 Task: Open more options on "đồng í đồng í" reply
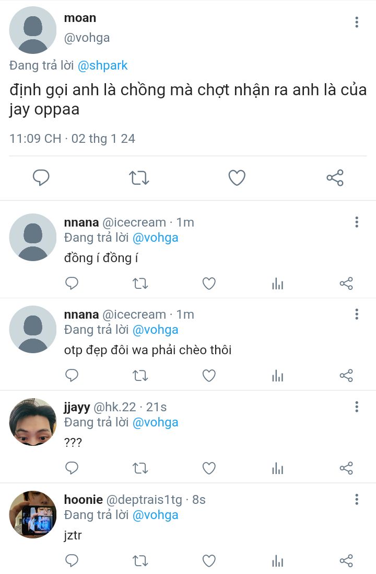[x=357, y=222]
